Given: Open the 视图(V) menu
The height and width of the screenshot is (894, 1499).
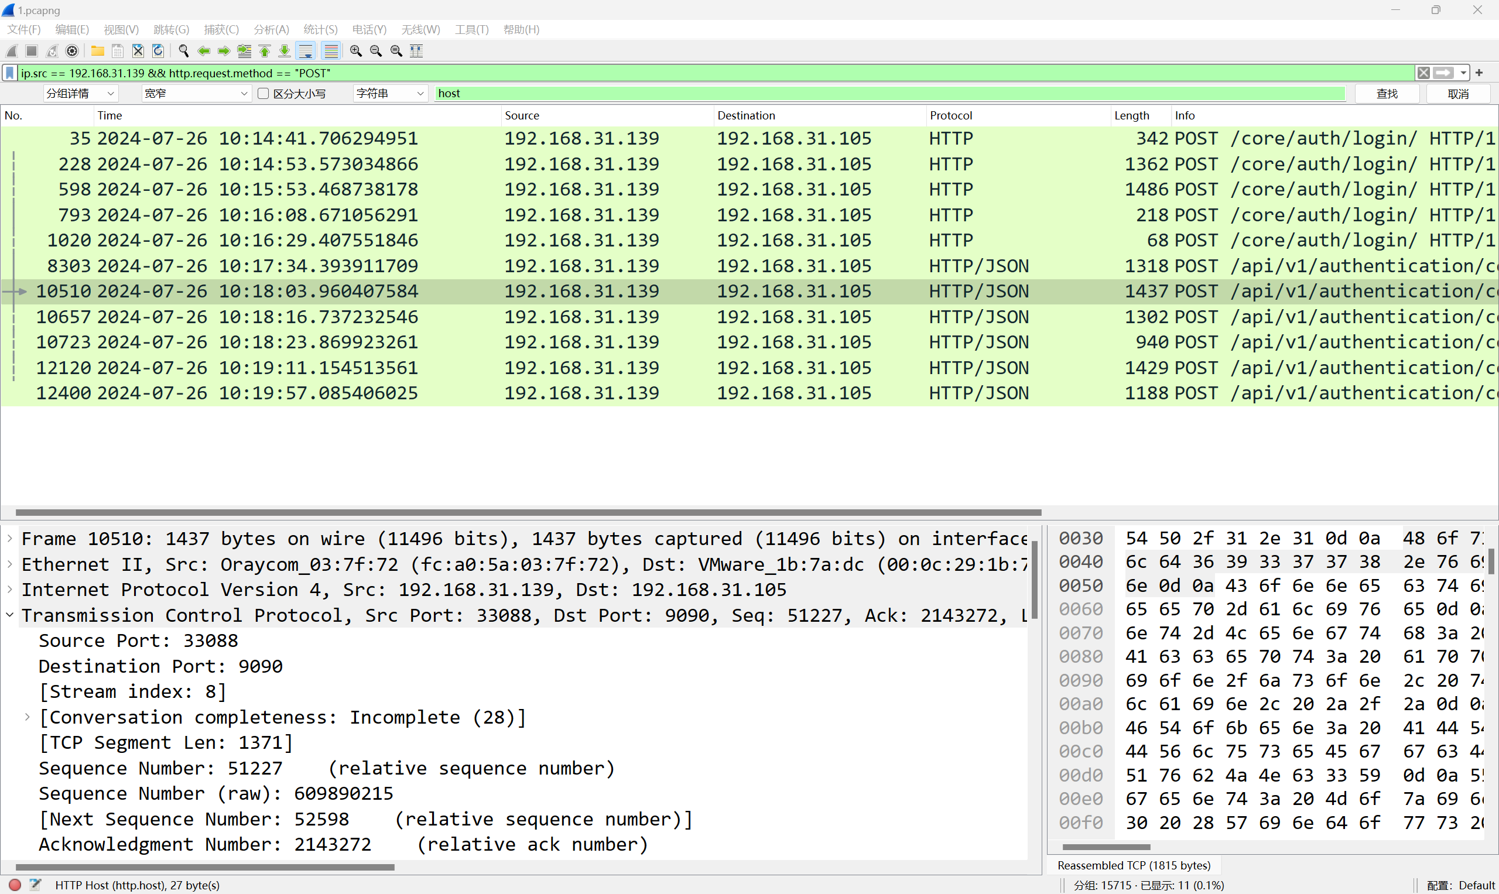Looking at the screenshot, I should [121, 29].
